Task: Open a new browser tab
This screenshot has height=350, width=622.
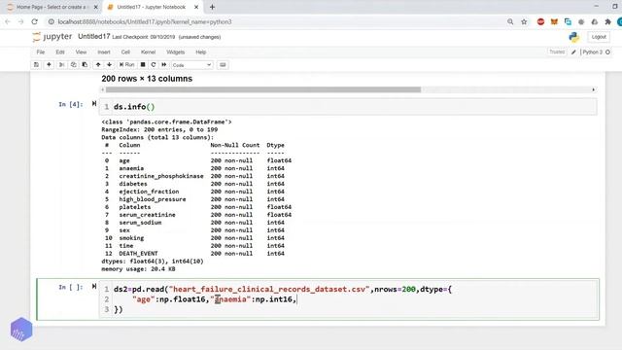Action: tap(212, 7)
